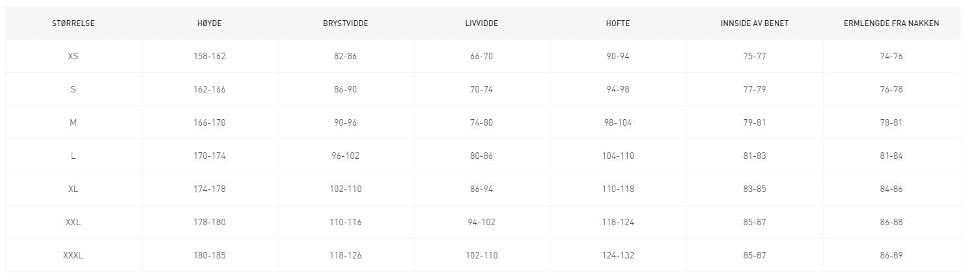Viewport: 965px width, 276px height.
Task: Select the M size row label
Action: 73,123
